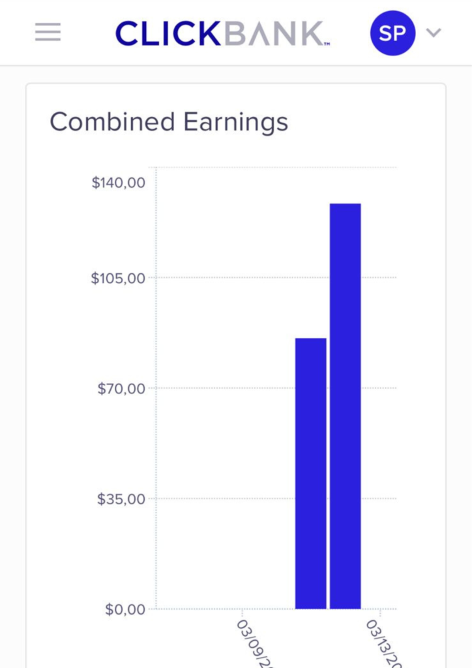Click the $35,00 axis label

click(121, 499)
